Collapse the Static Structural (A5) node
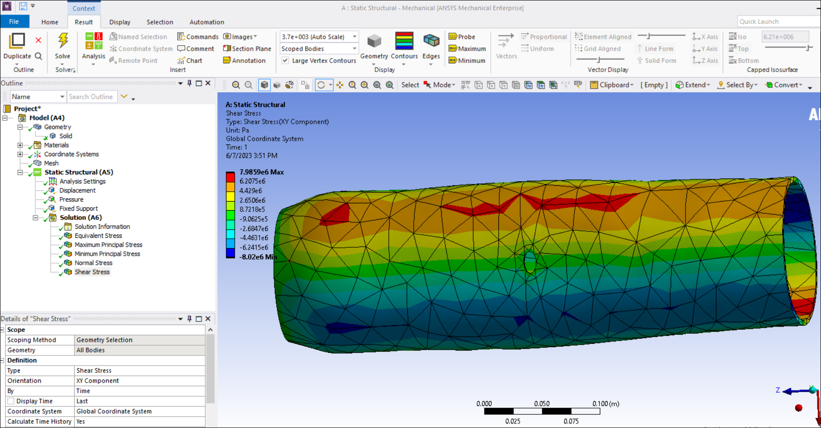 [20, 173]
